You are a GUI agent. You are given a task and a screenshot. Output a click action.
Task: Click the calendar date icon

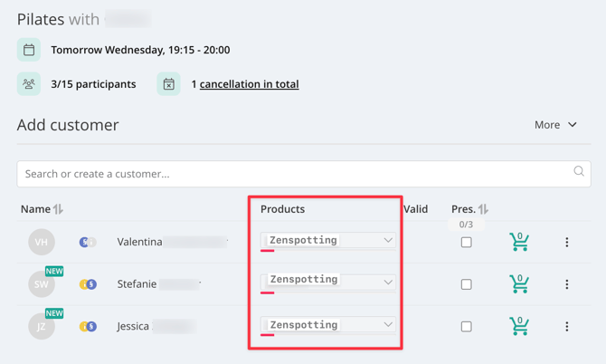pos(29,50)
